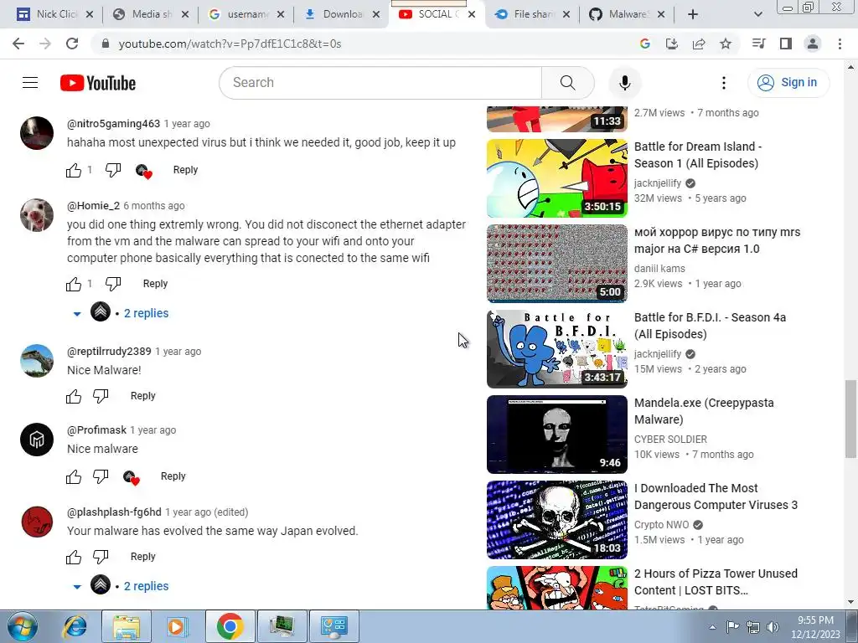This screenshot has width=858, height=643.
Task: Click the creator heart on @nitro5gaming463 comment
Action: tap(144, 171)
